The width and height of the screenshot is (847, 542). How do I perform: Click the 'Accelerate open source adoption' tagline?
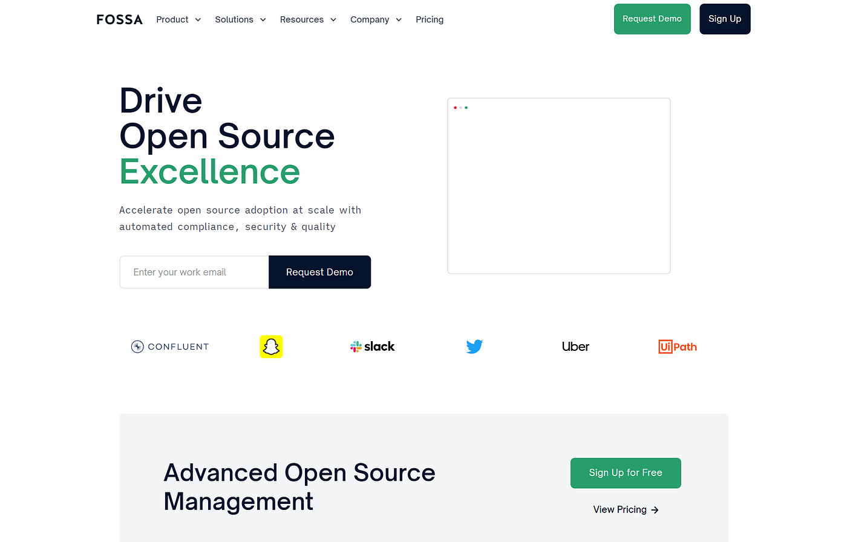tap(240, 218)
